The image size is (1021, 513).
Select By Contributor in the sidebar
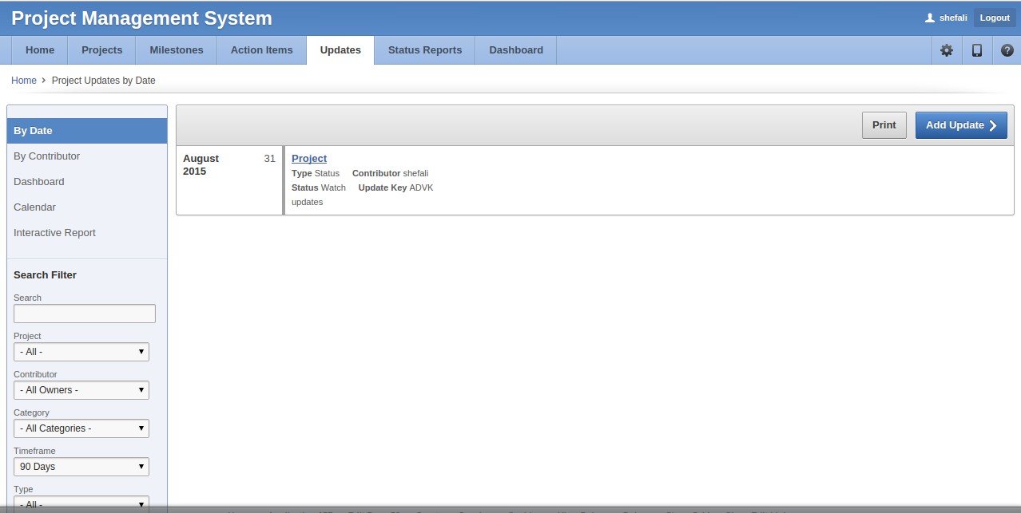click(47, 156)
